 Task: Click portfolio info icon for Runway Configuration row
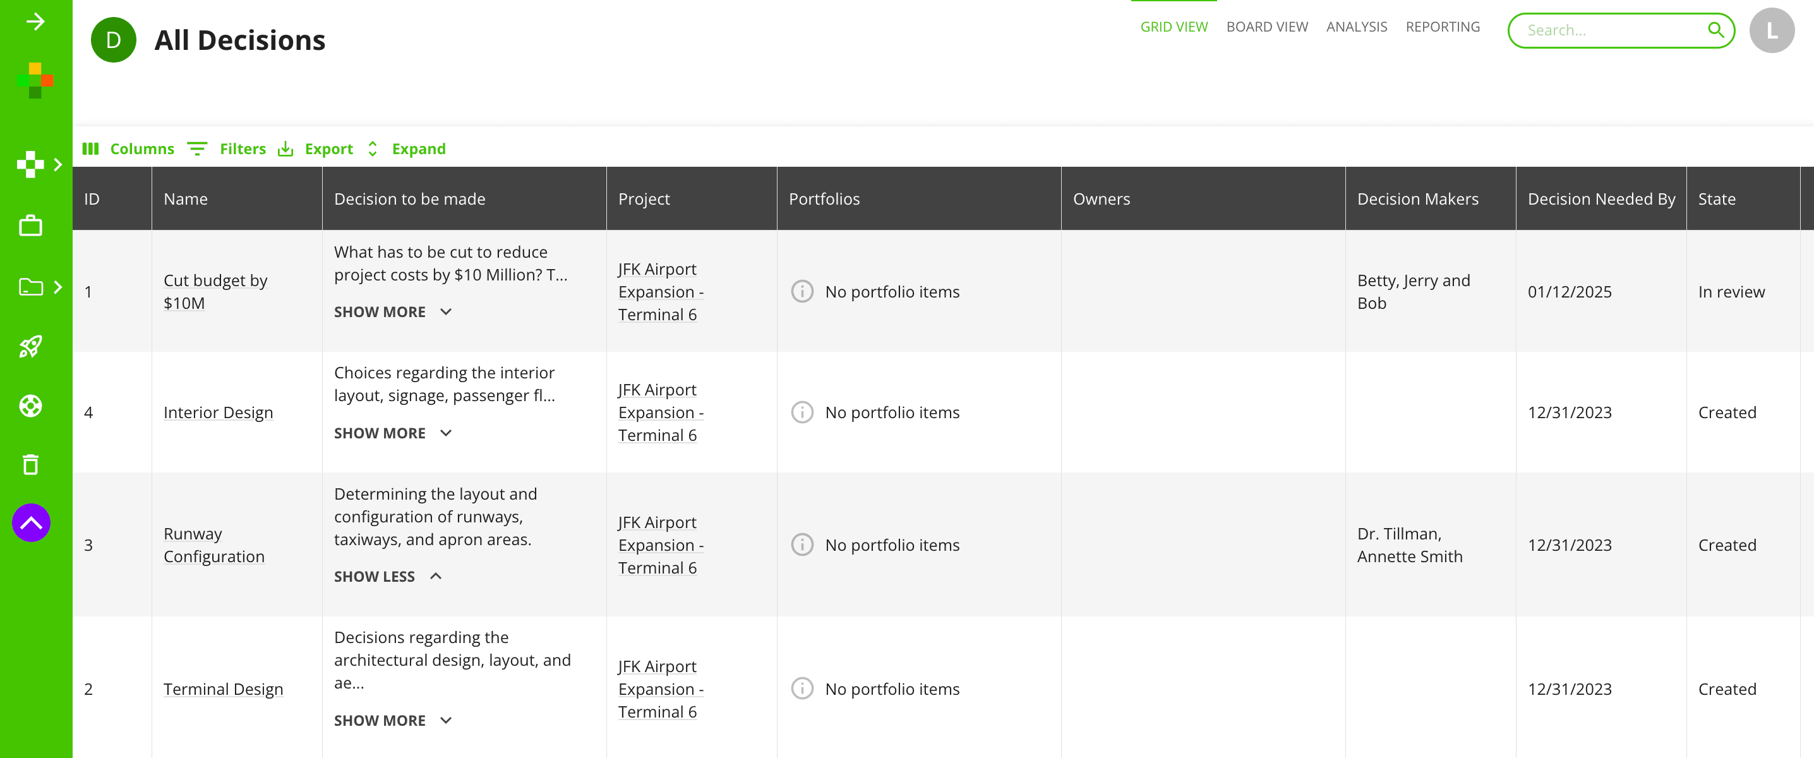pyautogui.click(x=802, y=545)
